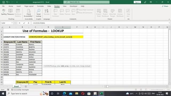Viewport: 171px width, 96px height.
Task: Open Mail app from taskbar
Action: click(71, 94)
